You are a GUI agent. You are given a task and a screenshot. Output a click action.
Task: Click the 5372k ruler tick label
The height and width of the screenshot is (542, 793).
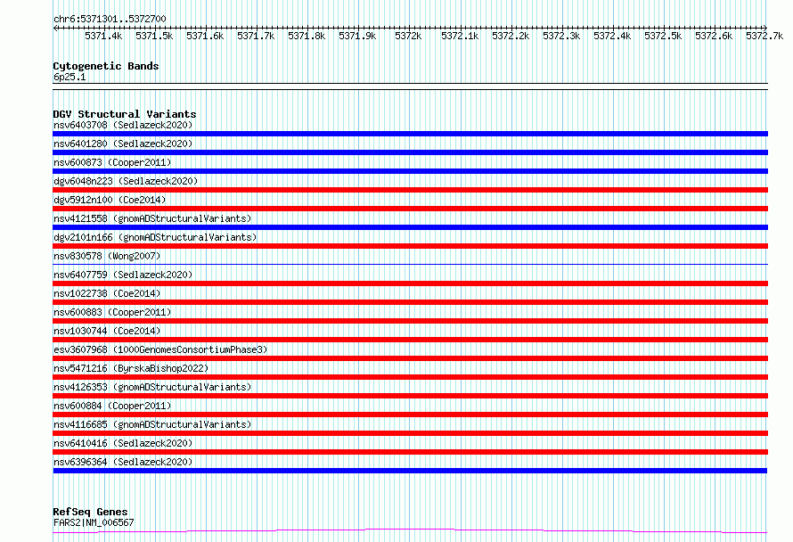click(408, 36)
